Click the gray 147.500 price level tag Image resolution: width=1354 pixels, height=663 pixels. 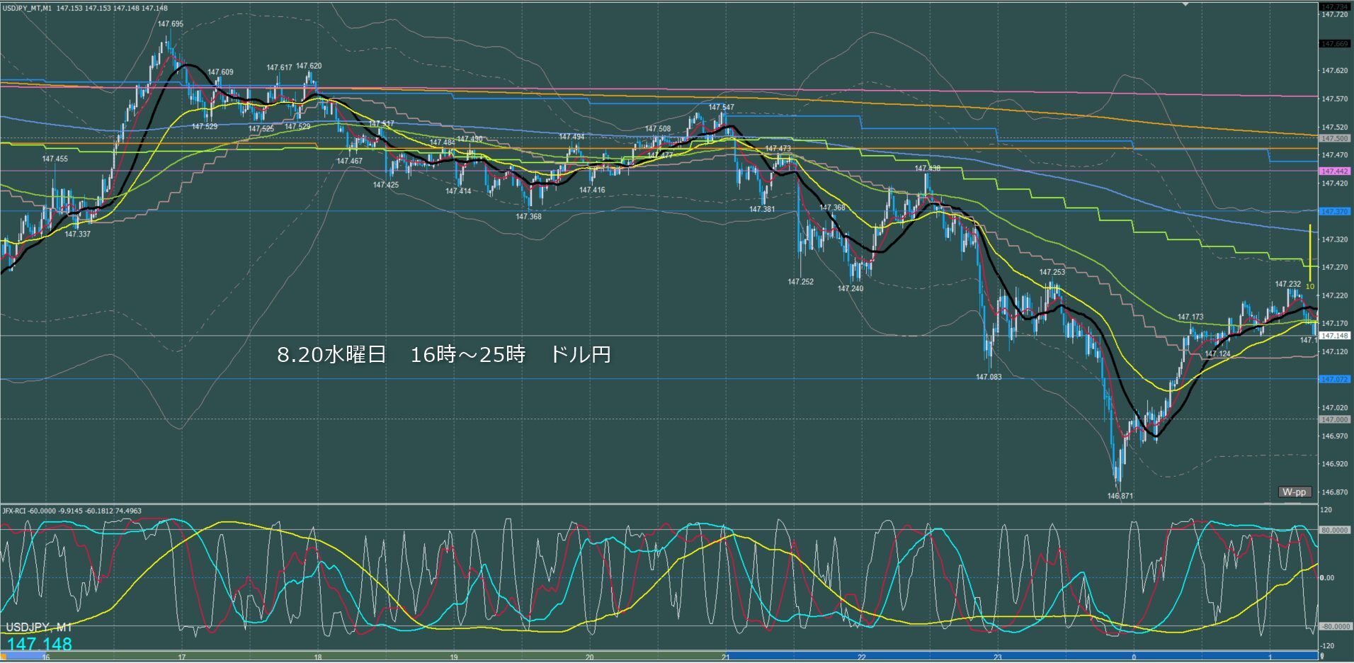pos(1334,139)
